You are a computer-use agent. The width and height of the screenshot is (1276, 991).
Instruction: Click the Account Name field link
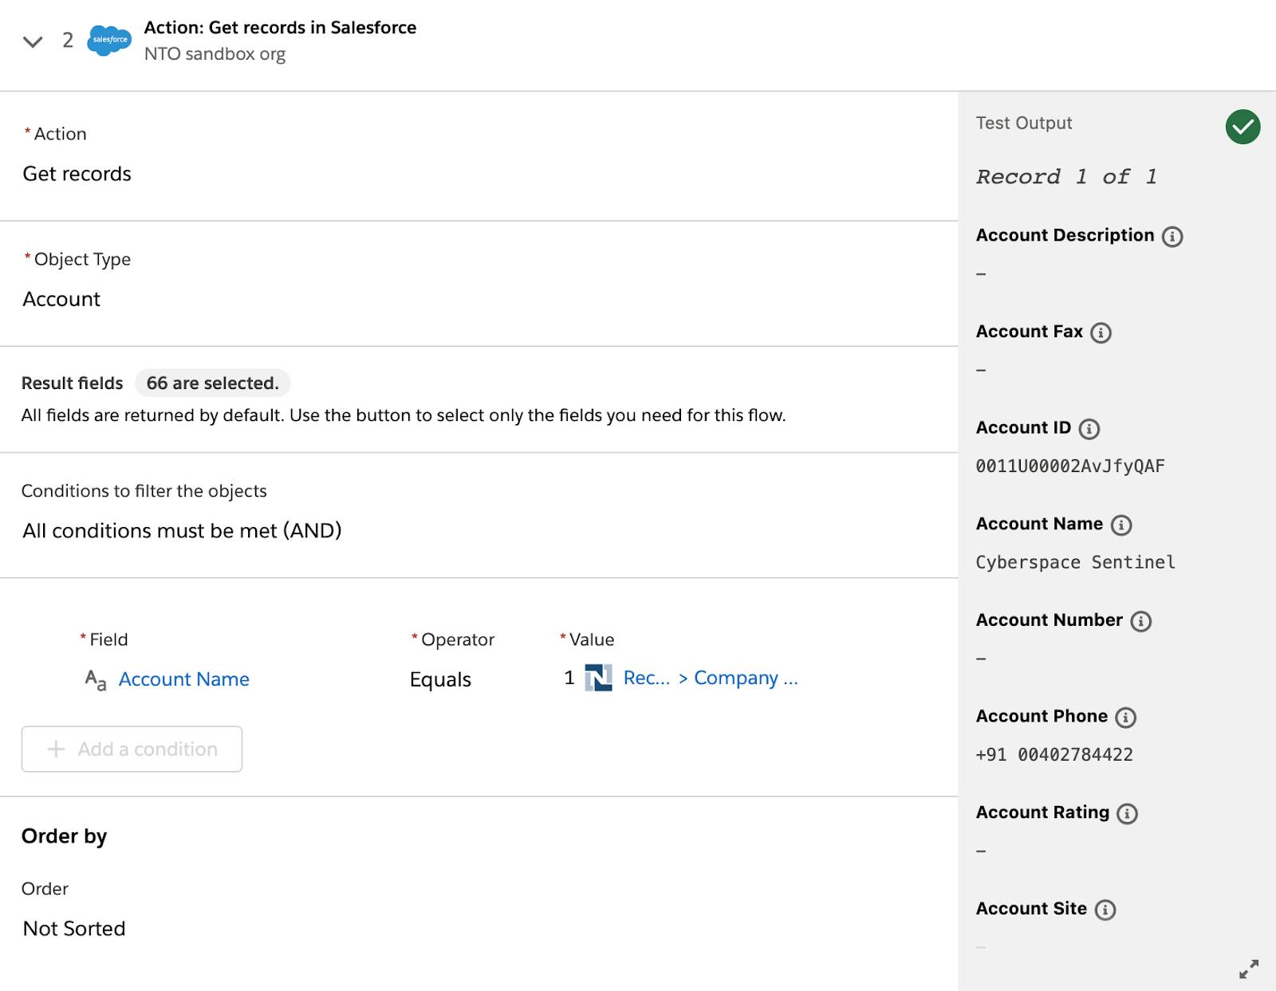pyautogui.click(x=183, y=679)
